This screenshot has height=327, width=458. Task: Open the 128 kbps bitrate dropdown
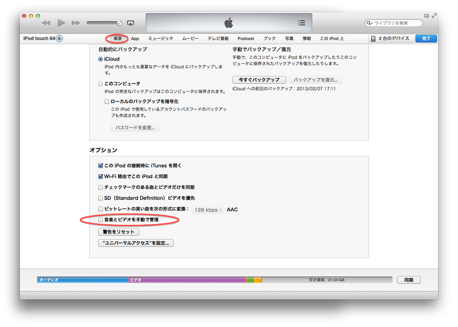(x=208, y=210)
